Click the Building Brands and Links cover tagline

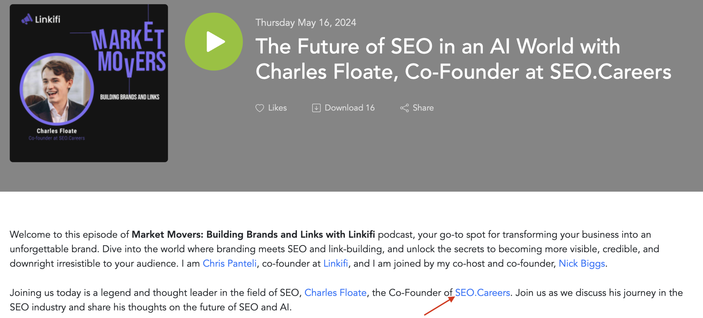[130, 97]
